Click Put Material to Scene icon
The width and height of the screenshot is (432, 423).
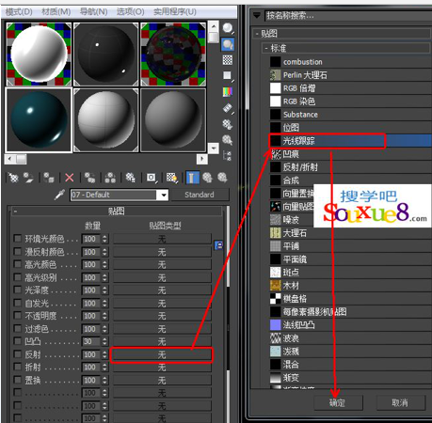point(28,178)
